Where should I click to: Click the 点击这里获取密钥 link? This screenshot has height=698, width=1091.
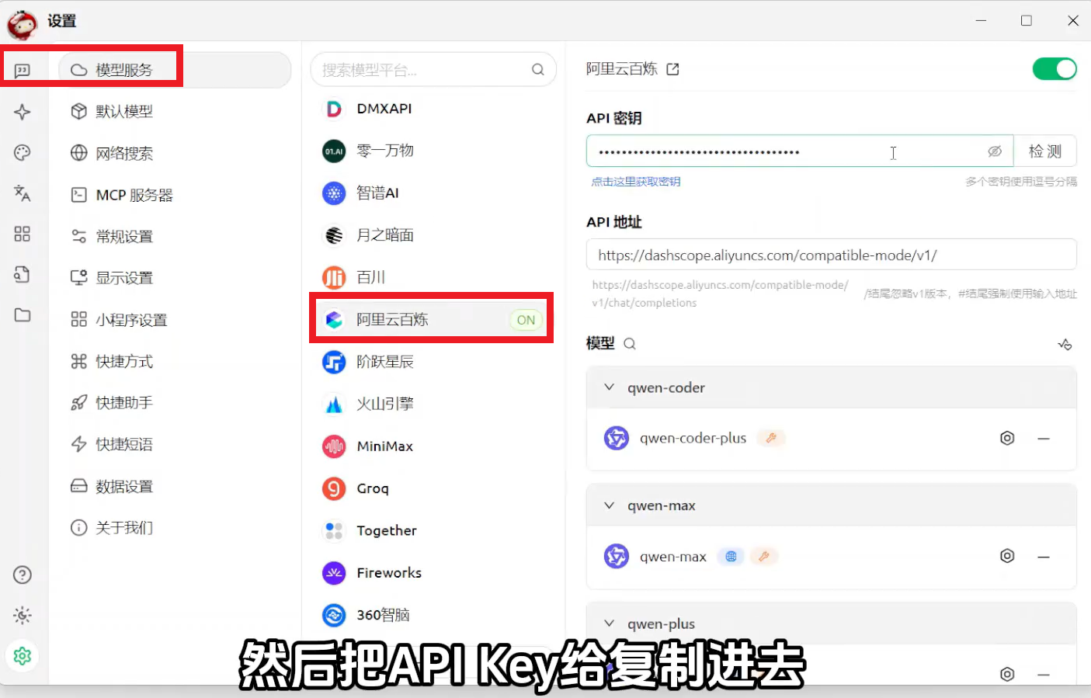click(636, 181)
